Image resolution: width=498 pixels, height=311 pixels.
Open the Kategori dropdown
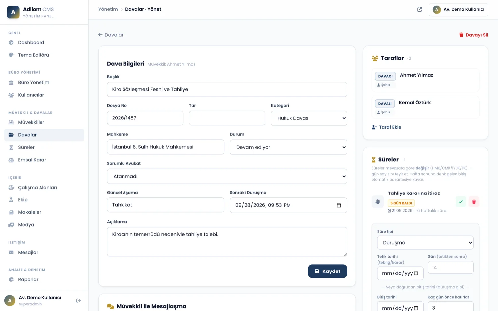point(309,118)
